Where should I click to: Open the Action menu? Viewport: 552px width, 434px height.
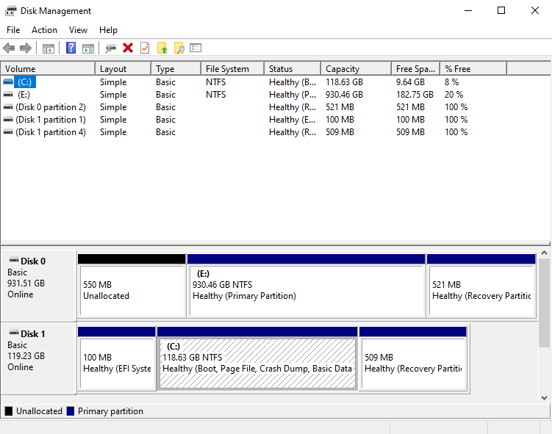[x=44, y=30]
